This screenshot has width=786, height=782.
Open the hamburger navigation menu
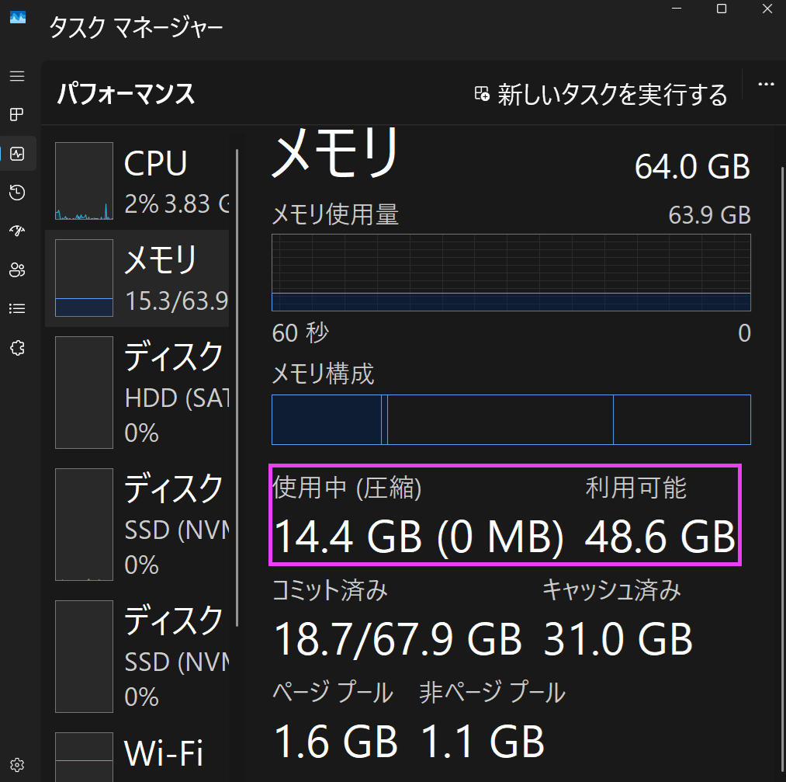tap(17, 76)
